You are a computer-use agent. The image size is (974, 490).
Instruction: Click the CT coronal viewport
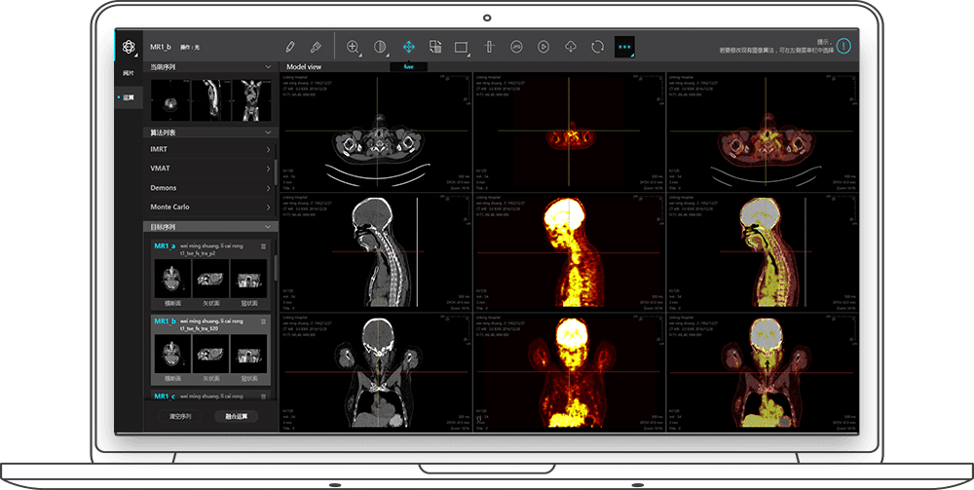pos(376,373)
